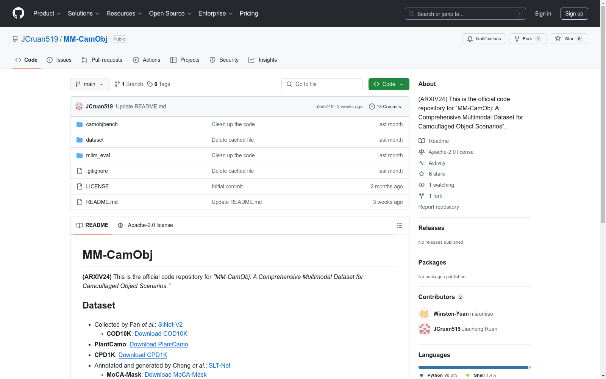The width and height of the screenshot is (606, 379).
Task: Expand the Open Source menu
Action: tap(170, 14)
